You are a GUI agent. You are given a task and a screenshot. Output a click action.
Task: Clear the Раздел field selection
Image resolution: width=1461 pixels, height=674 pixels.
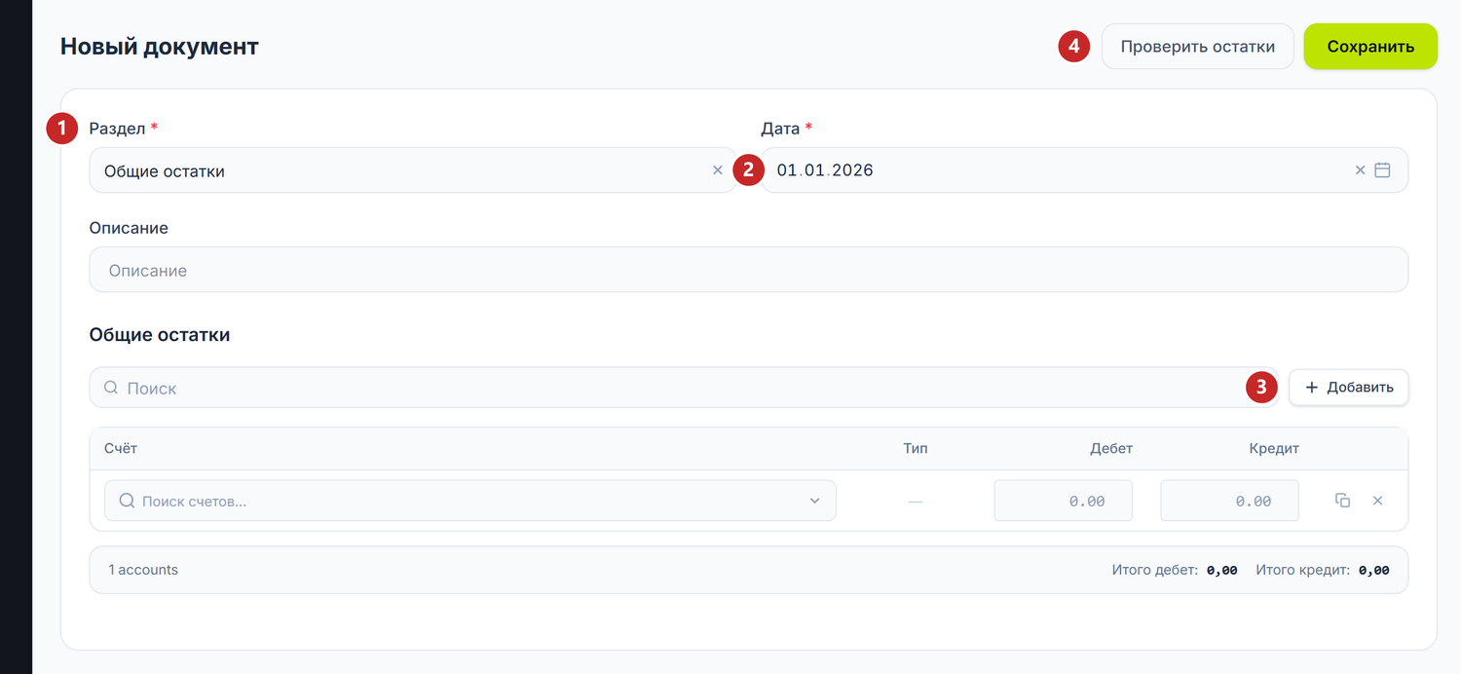click(x=718, y=170)
